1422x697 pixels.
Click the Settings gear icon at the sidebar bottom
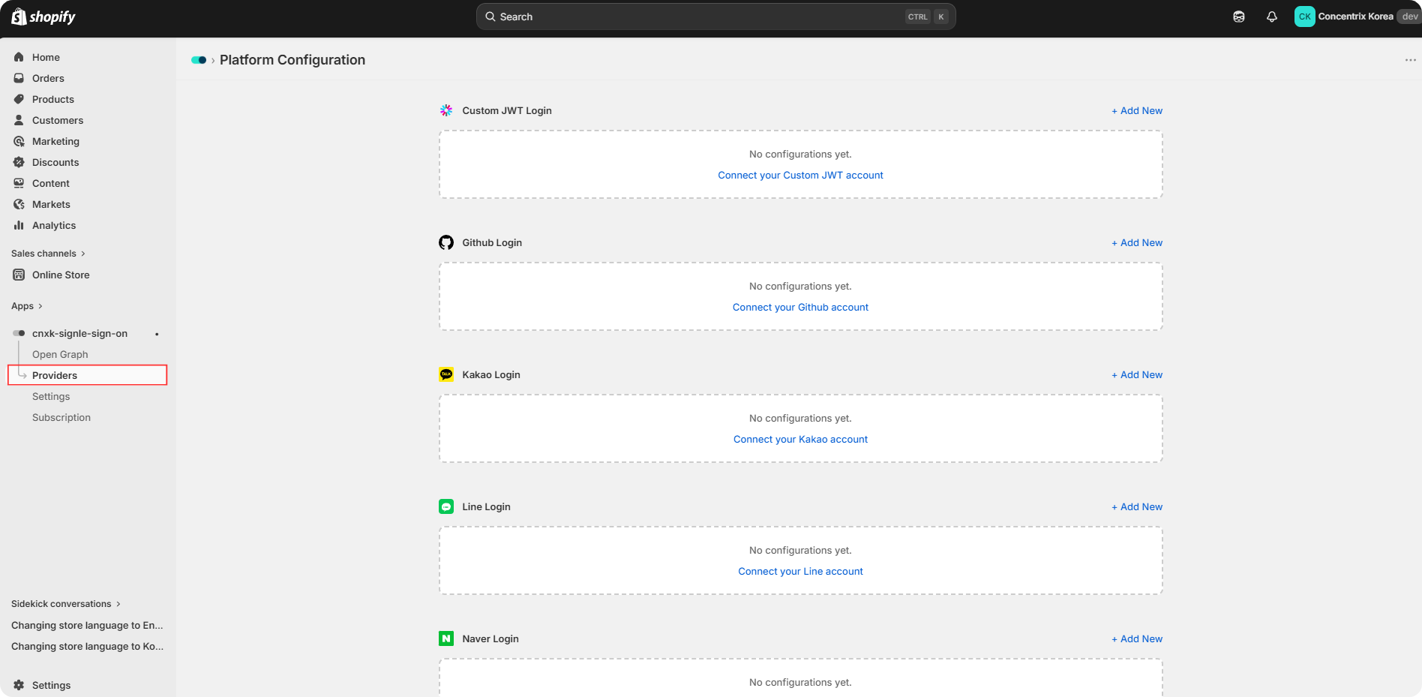coord(19,685)
